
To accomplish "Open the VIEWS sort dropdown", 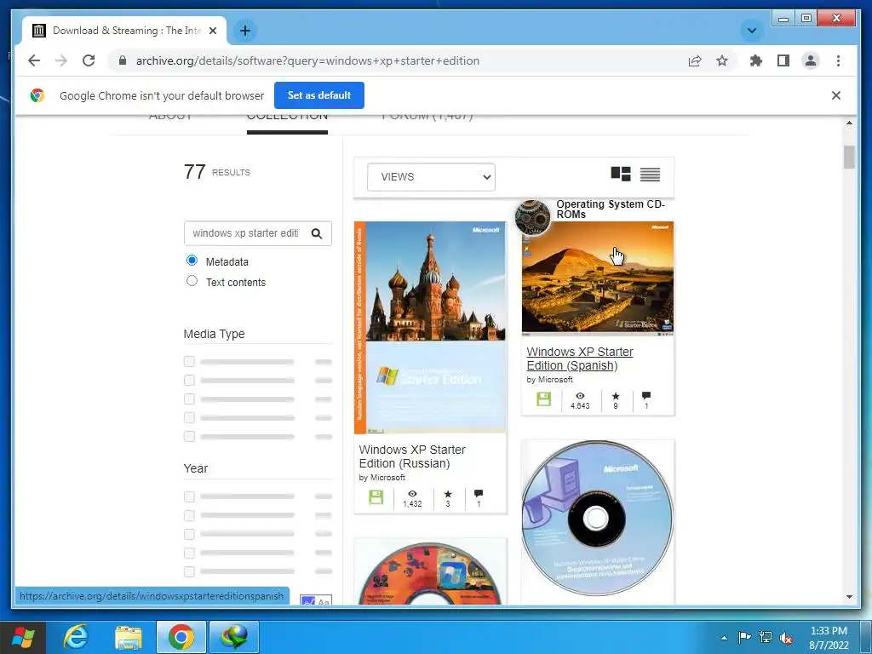I will pyautogui.click(x=431, y=177).
